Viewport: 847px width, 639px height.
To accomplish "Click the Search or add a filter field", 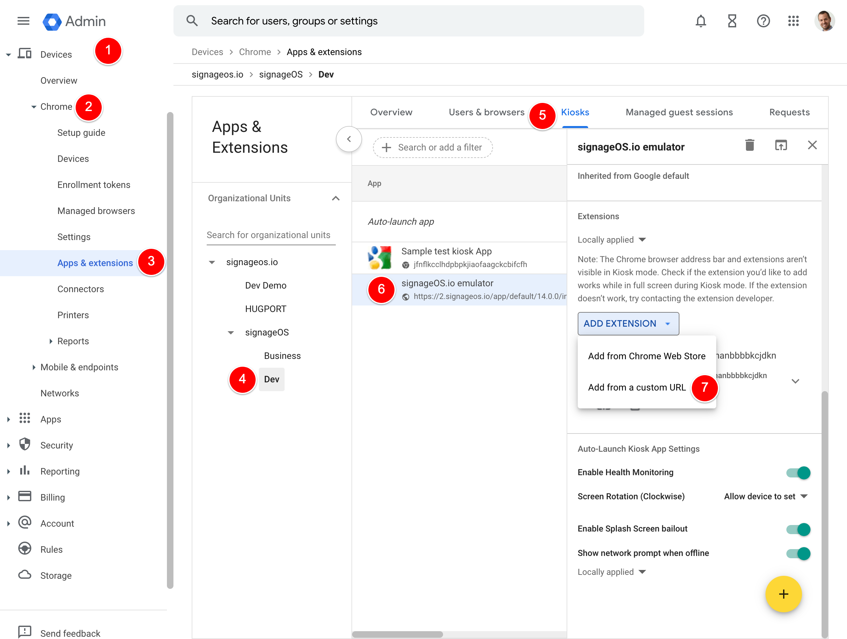I will (x=433, y=147).
